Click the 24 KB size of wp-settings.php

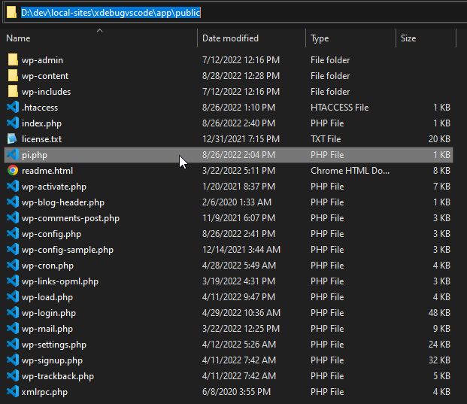pos(439,344)
